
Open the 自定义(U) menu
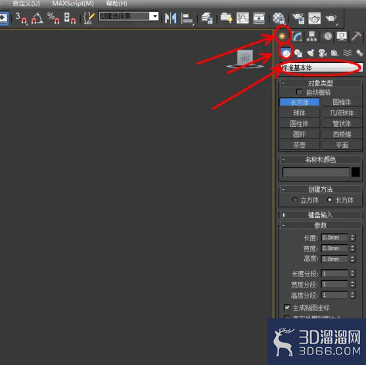[26, 3]
